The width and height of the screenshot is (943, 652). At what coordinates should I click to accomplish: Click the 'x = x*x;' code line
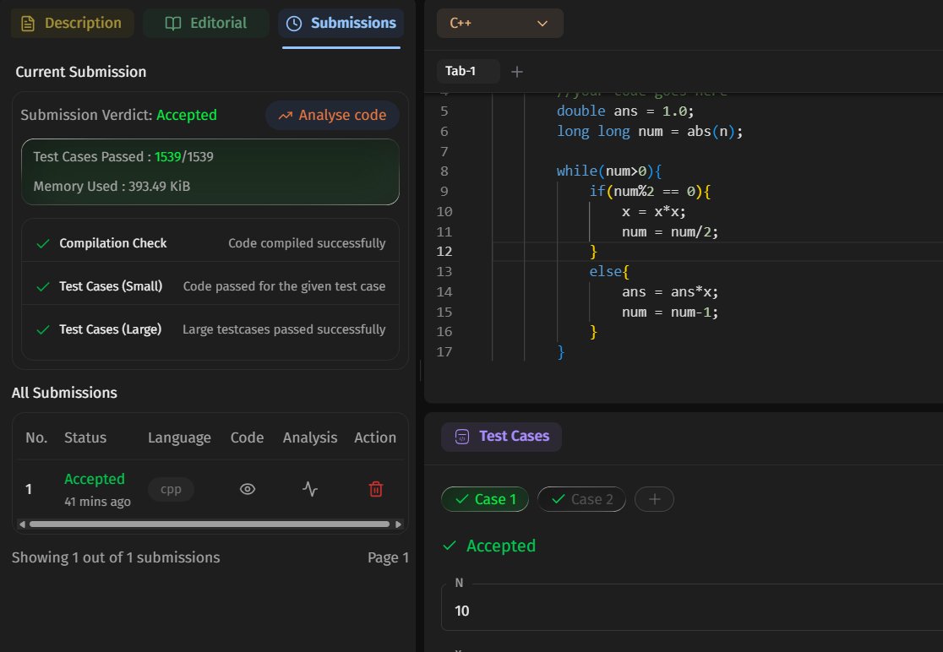click(654, 211)
